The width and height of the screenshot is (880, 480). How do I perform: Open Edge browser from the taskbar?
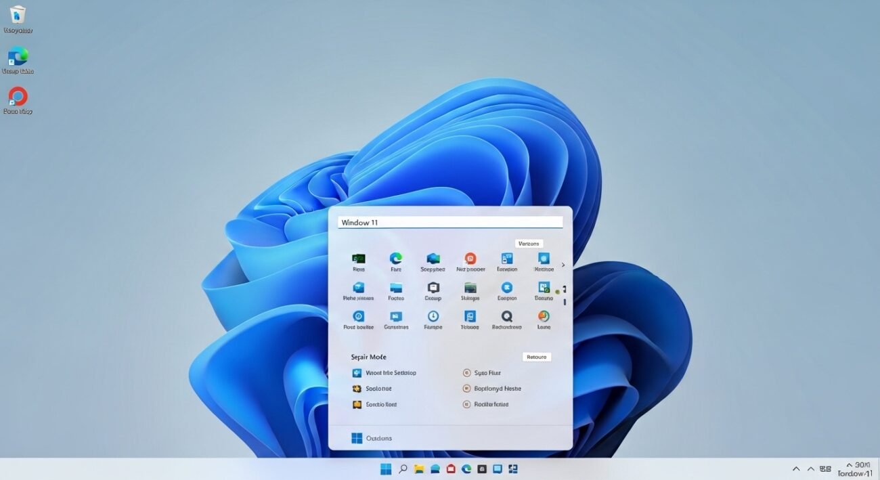click(x=466, y=468)
